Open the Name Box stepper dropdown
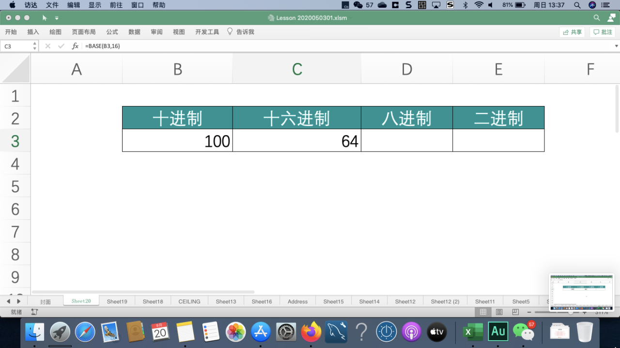Image resolution: width=620 pixels, height=348 pixels. (x=34, y=46)
